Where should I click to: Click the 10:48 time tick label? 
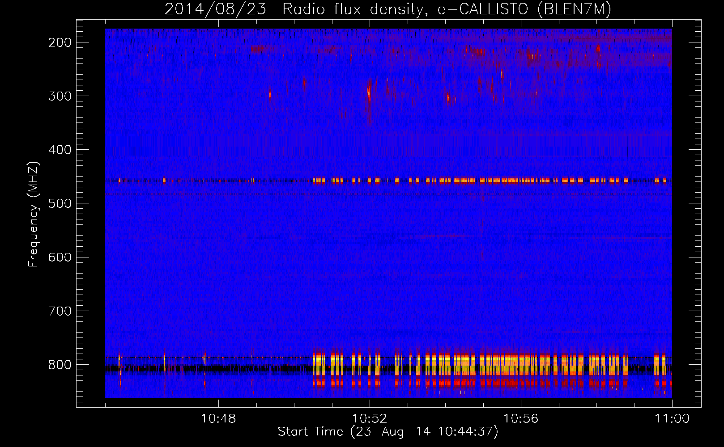coord(218,419)
